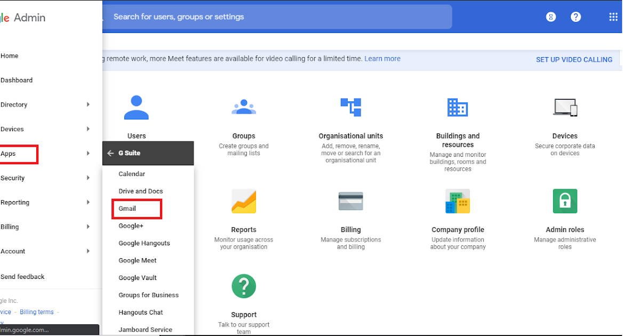Expand the Account submenu arrow
Viewport: 640px width, 336px height.
tap(88, 251)
